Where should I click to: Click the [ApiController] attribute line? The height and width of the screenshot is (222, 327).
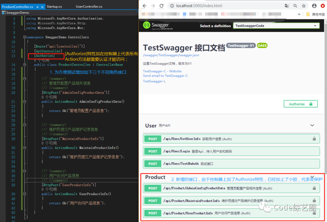coord(48,51)
